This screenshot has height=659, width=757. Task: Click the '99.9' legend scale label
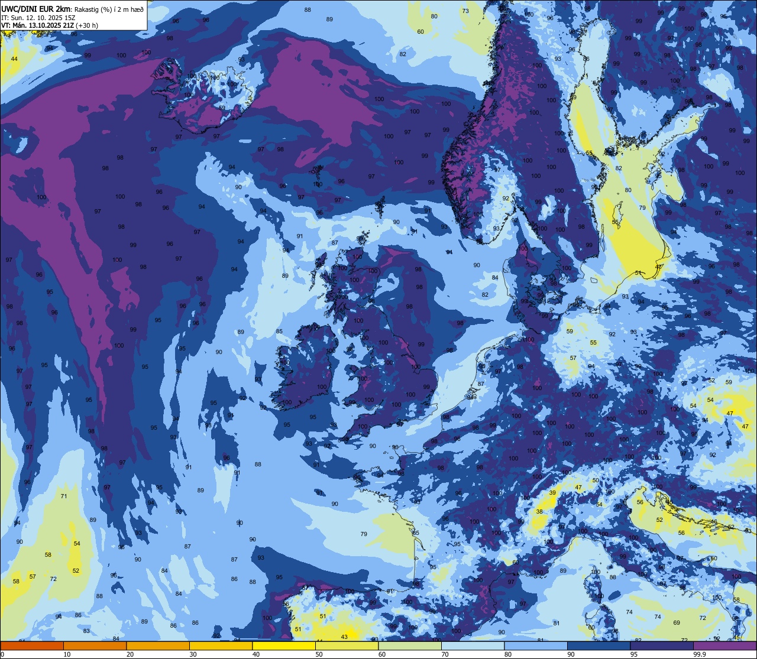tap(700, 654)
